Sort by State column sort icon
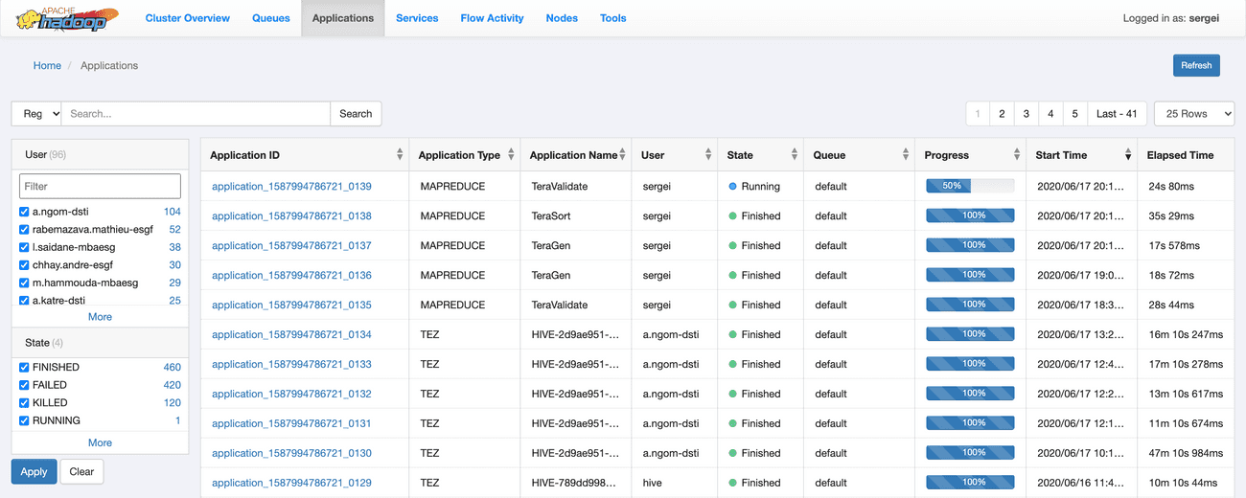This screenshot has width=1246, height=498. (795, 155)
